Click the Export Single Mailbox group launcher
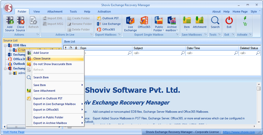263x135 pixels. [177, 35]
